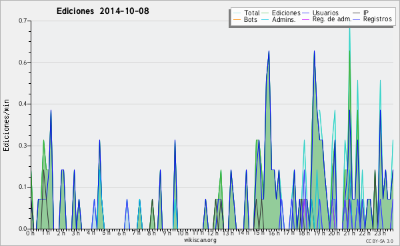Click the '23 h' x-axis label
The width and height of the screenshot is (400, 246).
click(380, 233)
